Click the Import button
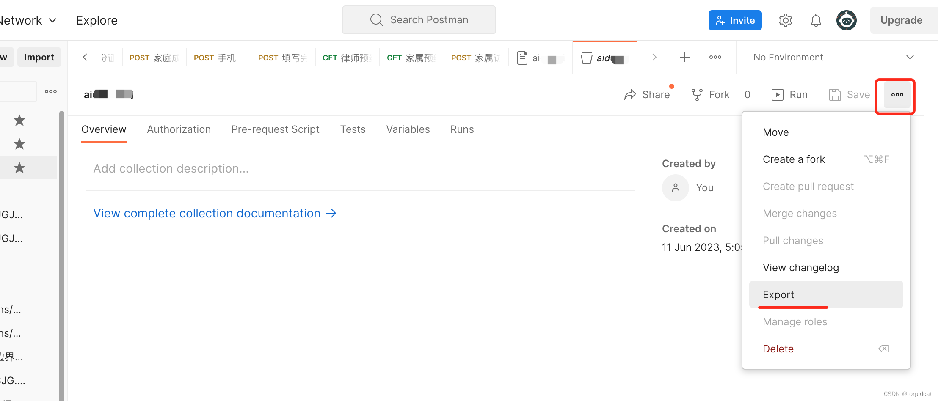 tap(39, 57)
